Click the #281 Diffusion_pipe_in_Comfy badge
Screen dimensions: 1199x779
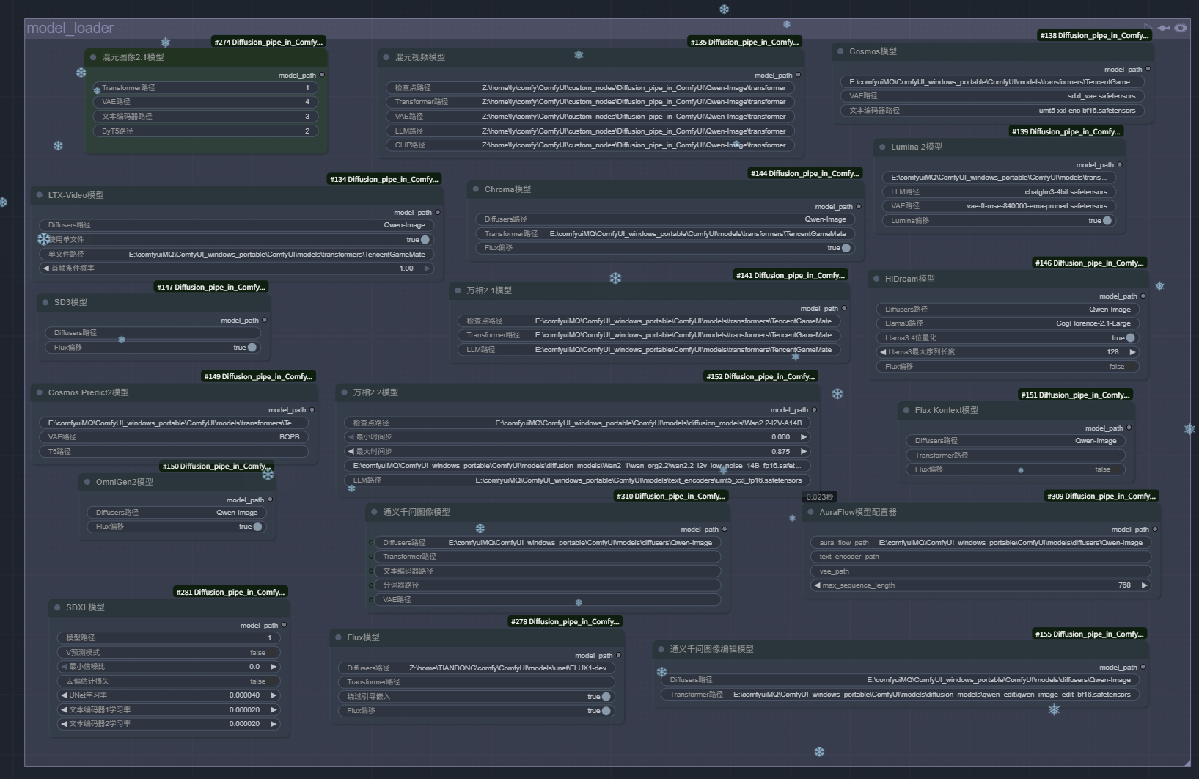click(231, 592)
